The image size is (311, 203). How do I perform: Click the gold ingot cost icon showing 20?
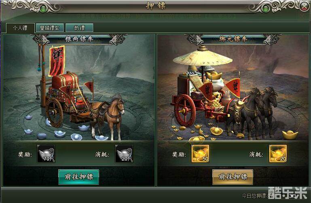278,154
